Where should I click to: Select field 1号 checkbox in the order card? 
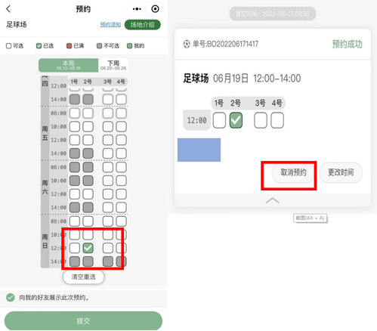219,120
